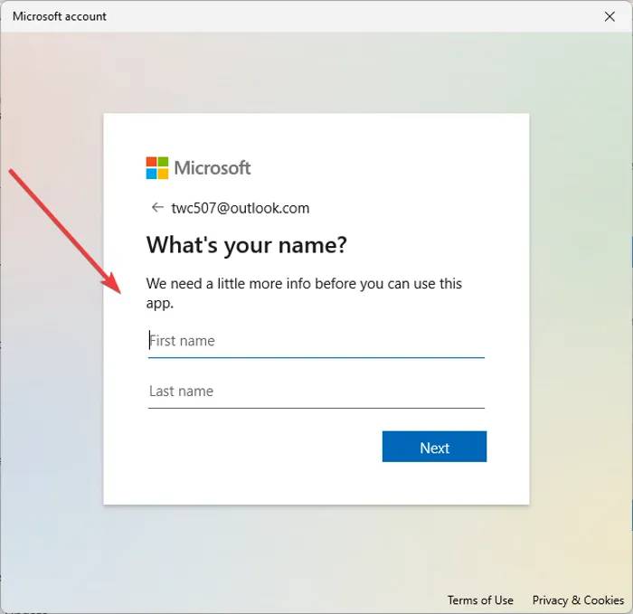Focus the First name field
The width and height of the screenshot is (633, 614).
point(316,341)
